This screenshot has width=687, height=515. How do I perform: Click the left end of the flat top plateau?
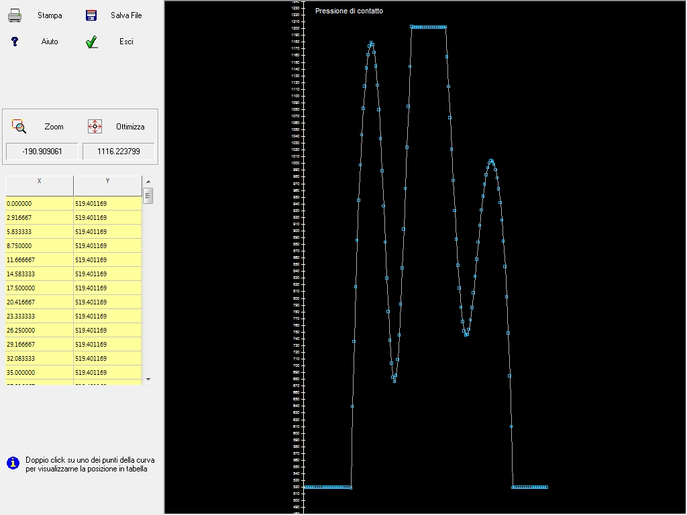pyautogui.click(x=411, y=27)
